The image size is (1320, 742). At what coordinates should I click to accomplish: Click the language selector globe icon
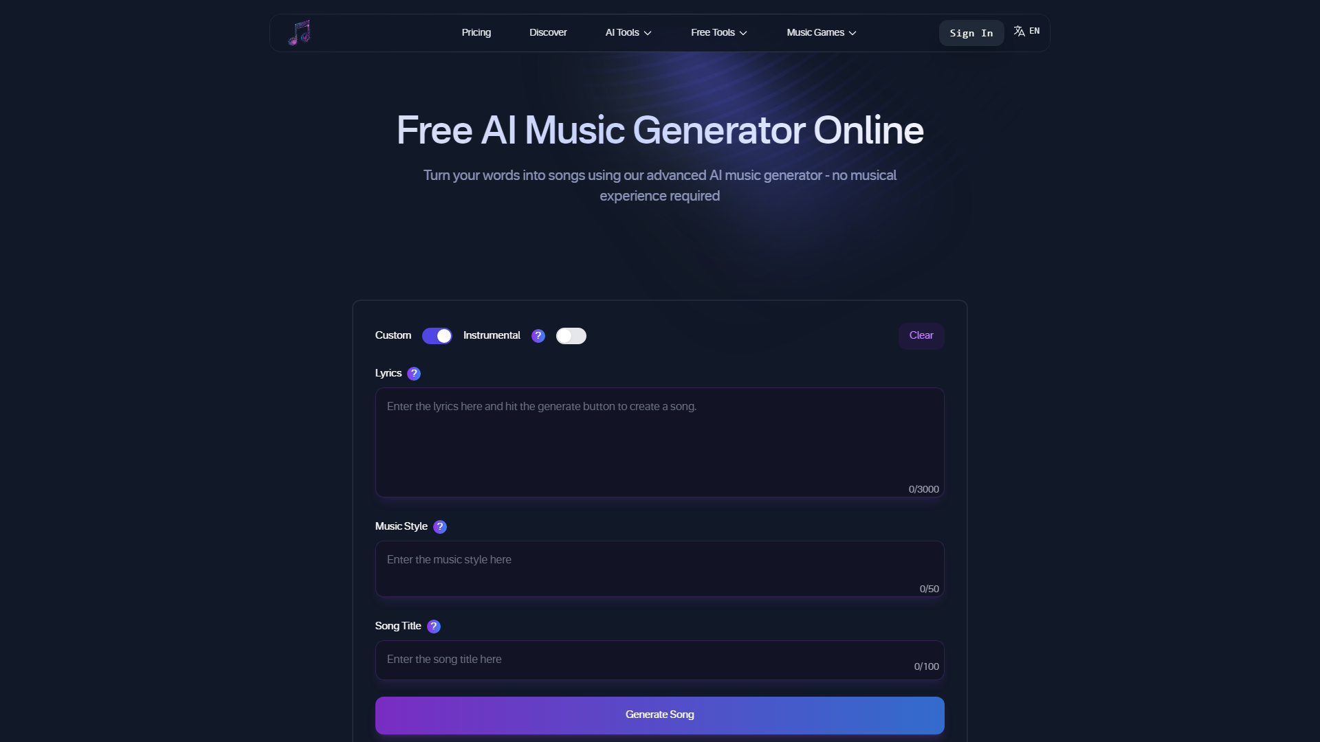[1019, 30]
